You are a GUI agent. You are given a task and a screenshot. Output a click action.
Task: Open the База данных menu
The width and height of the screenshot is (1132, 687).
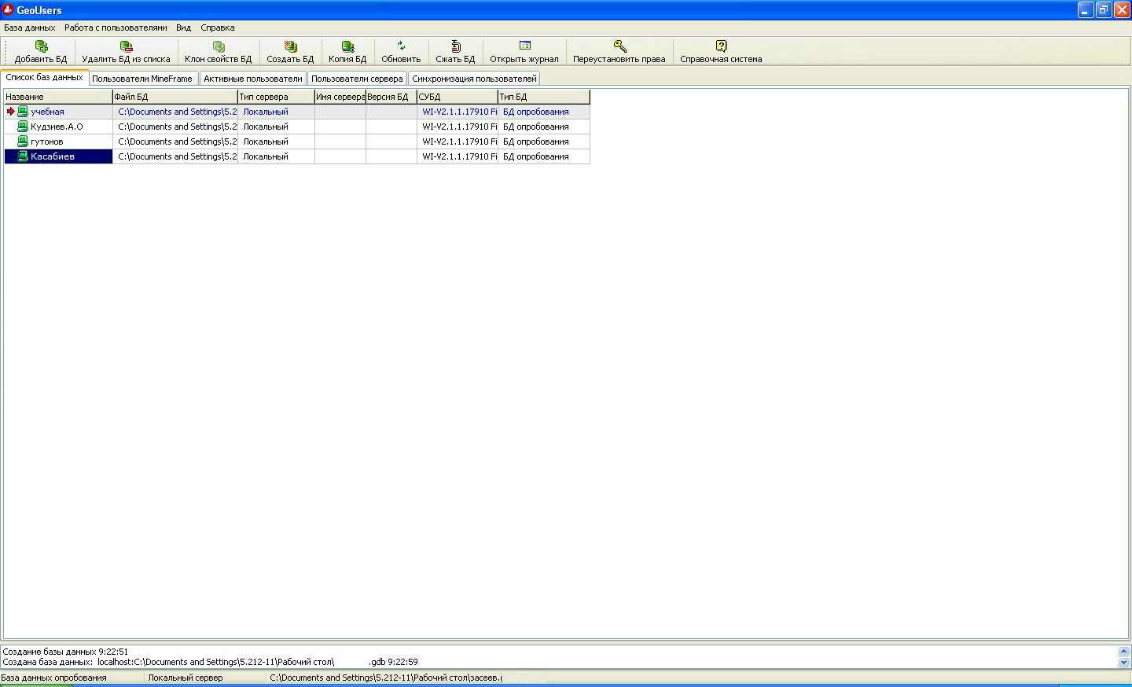coord(30,28)
